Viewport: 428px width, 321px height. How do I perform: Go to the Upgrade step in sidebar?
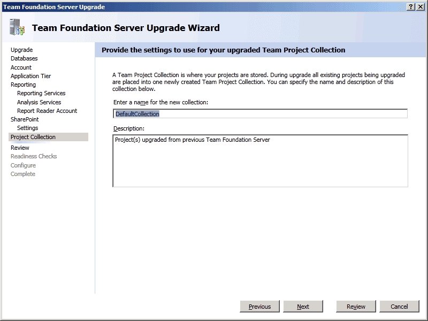coord(21,50)
